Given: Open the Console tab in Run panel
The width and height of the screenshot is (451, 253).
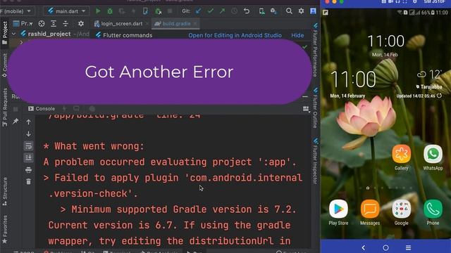Looking at the screenshot, I should coord(42,109).
